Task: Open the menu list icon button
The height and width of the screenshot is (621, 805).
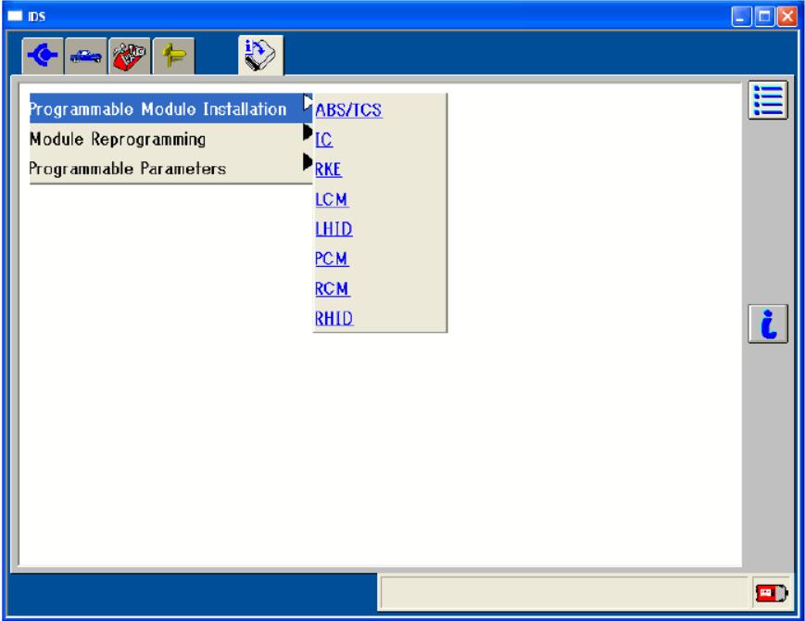Action: click(x=768, y=100)
